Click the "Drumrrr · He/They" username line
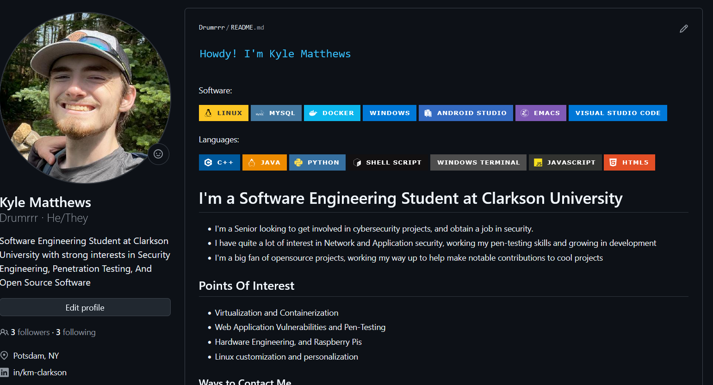713x385 pixels. 44,218
